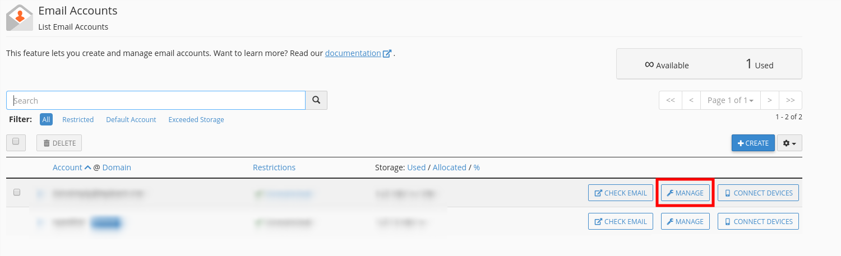This screenshot has height=256, width=841.
Task: Click the Delete trash button
Action: click(59, 143)
